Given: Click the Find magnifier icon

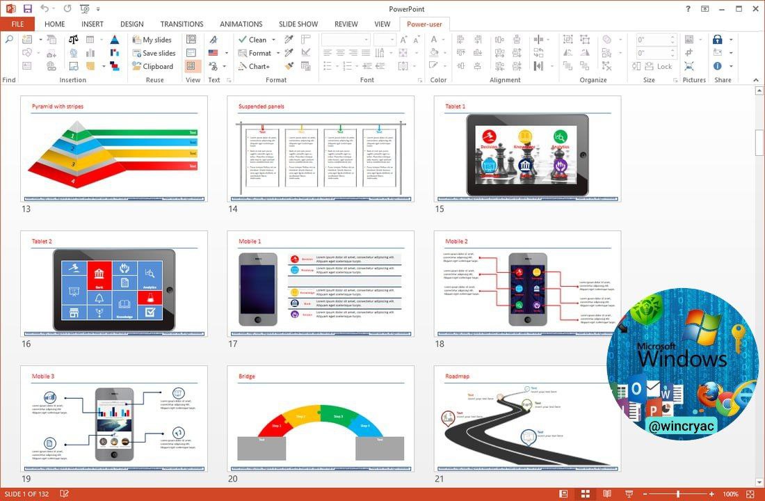Looking at the screenshot, I should click(x=9, y=40).
